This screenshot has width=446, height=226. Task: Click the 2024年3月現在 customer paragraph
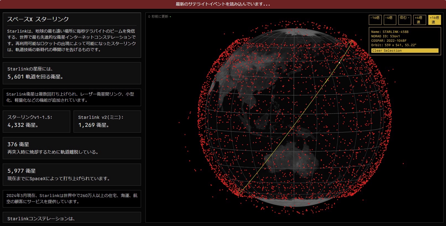[x=72, y=198]
